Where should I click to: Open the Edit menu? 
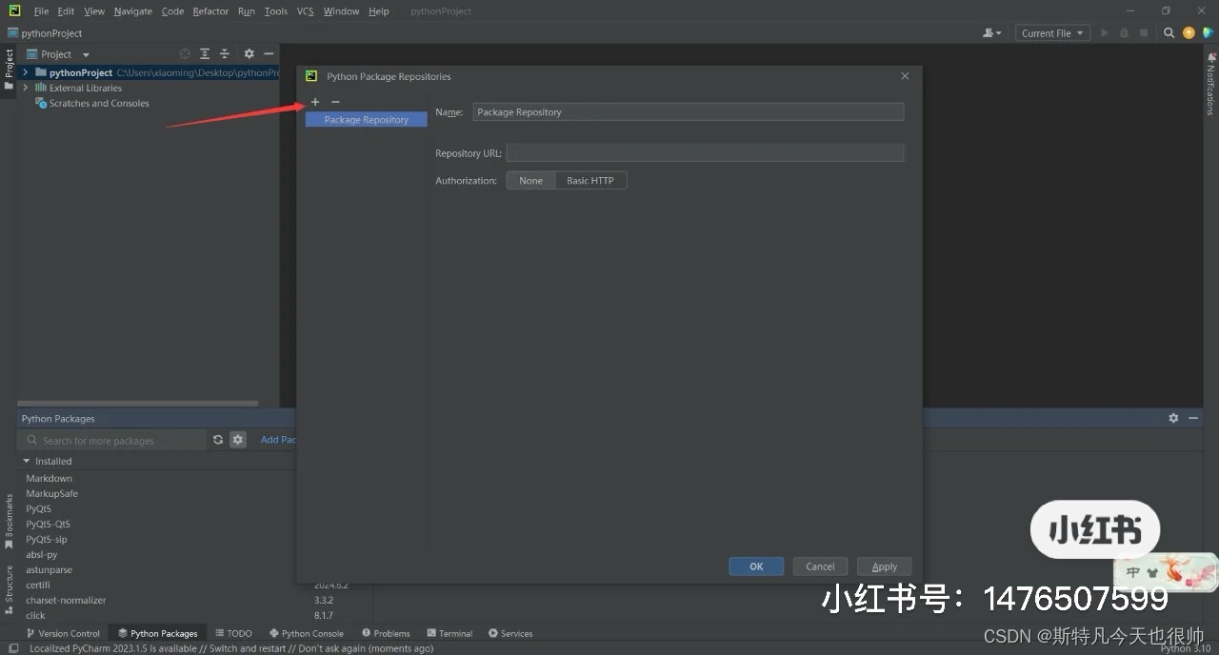click(66, 11)
